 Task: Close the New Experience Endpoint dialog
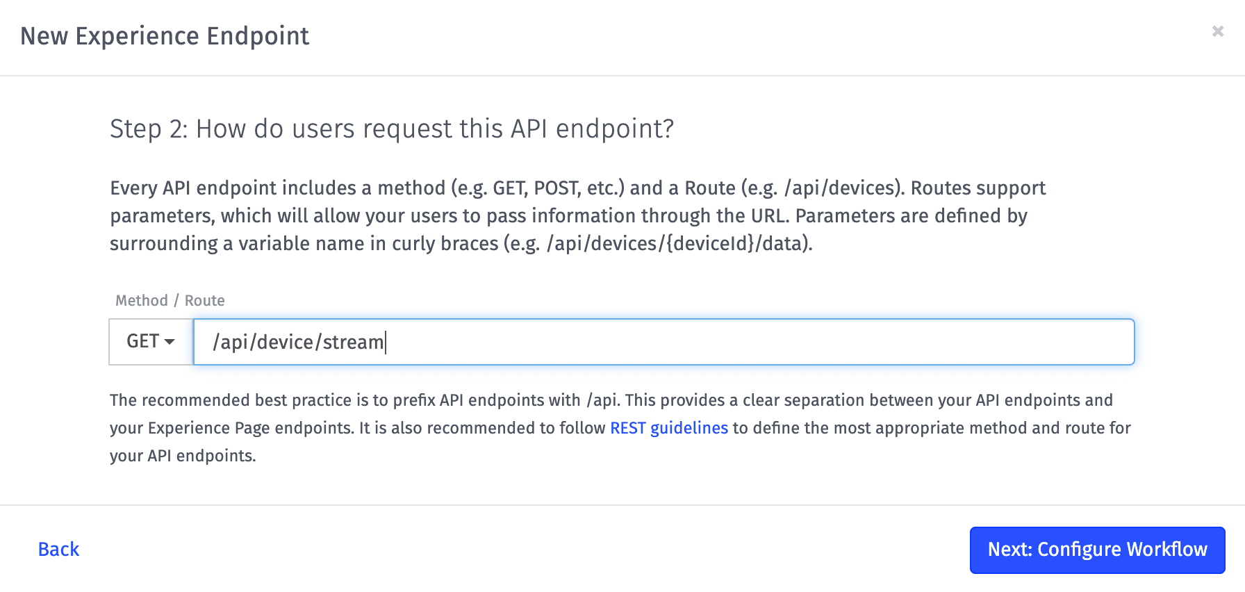[x=1217, y=31]
